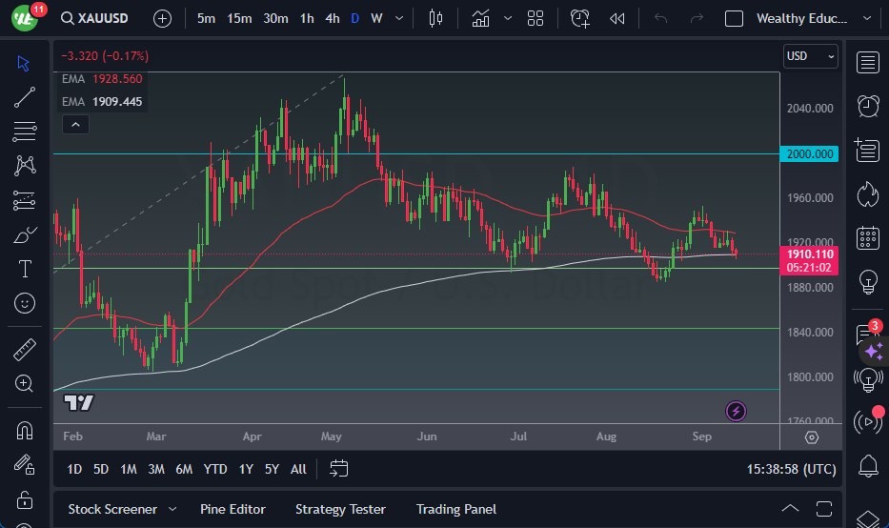Toggle the magnet snap mode
889x528 pixels.
(25, 430)
